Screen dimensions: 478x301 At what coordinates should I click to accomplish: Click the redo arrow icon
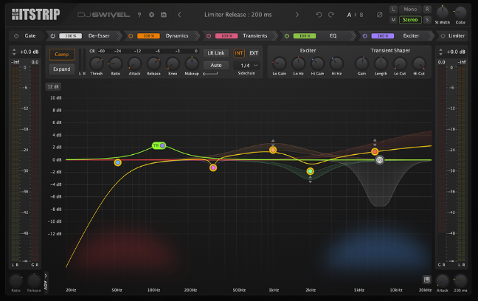pos(331,15)
